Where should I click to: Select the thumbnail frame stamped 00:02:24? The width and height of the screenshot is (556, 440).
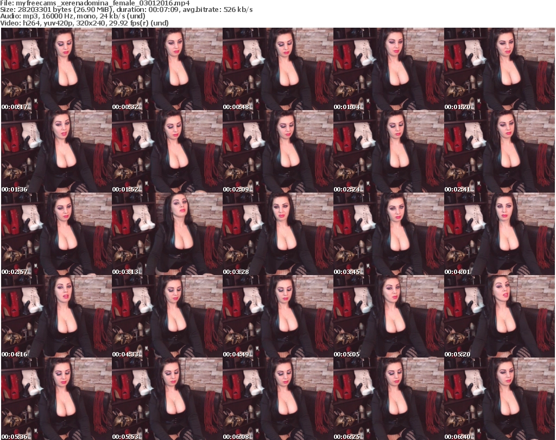click(x=388, y=151)
